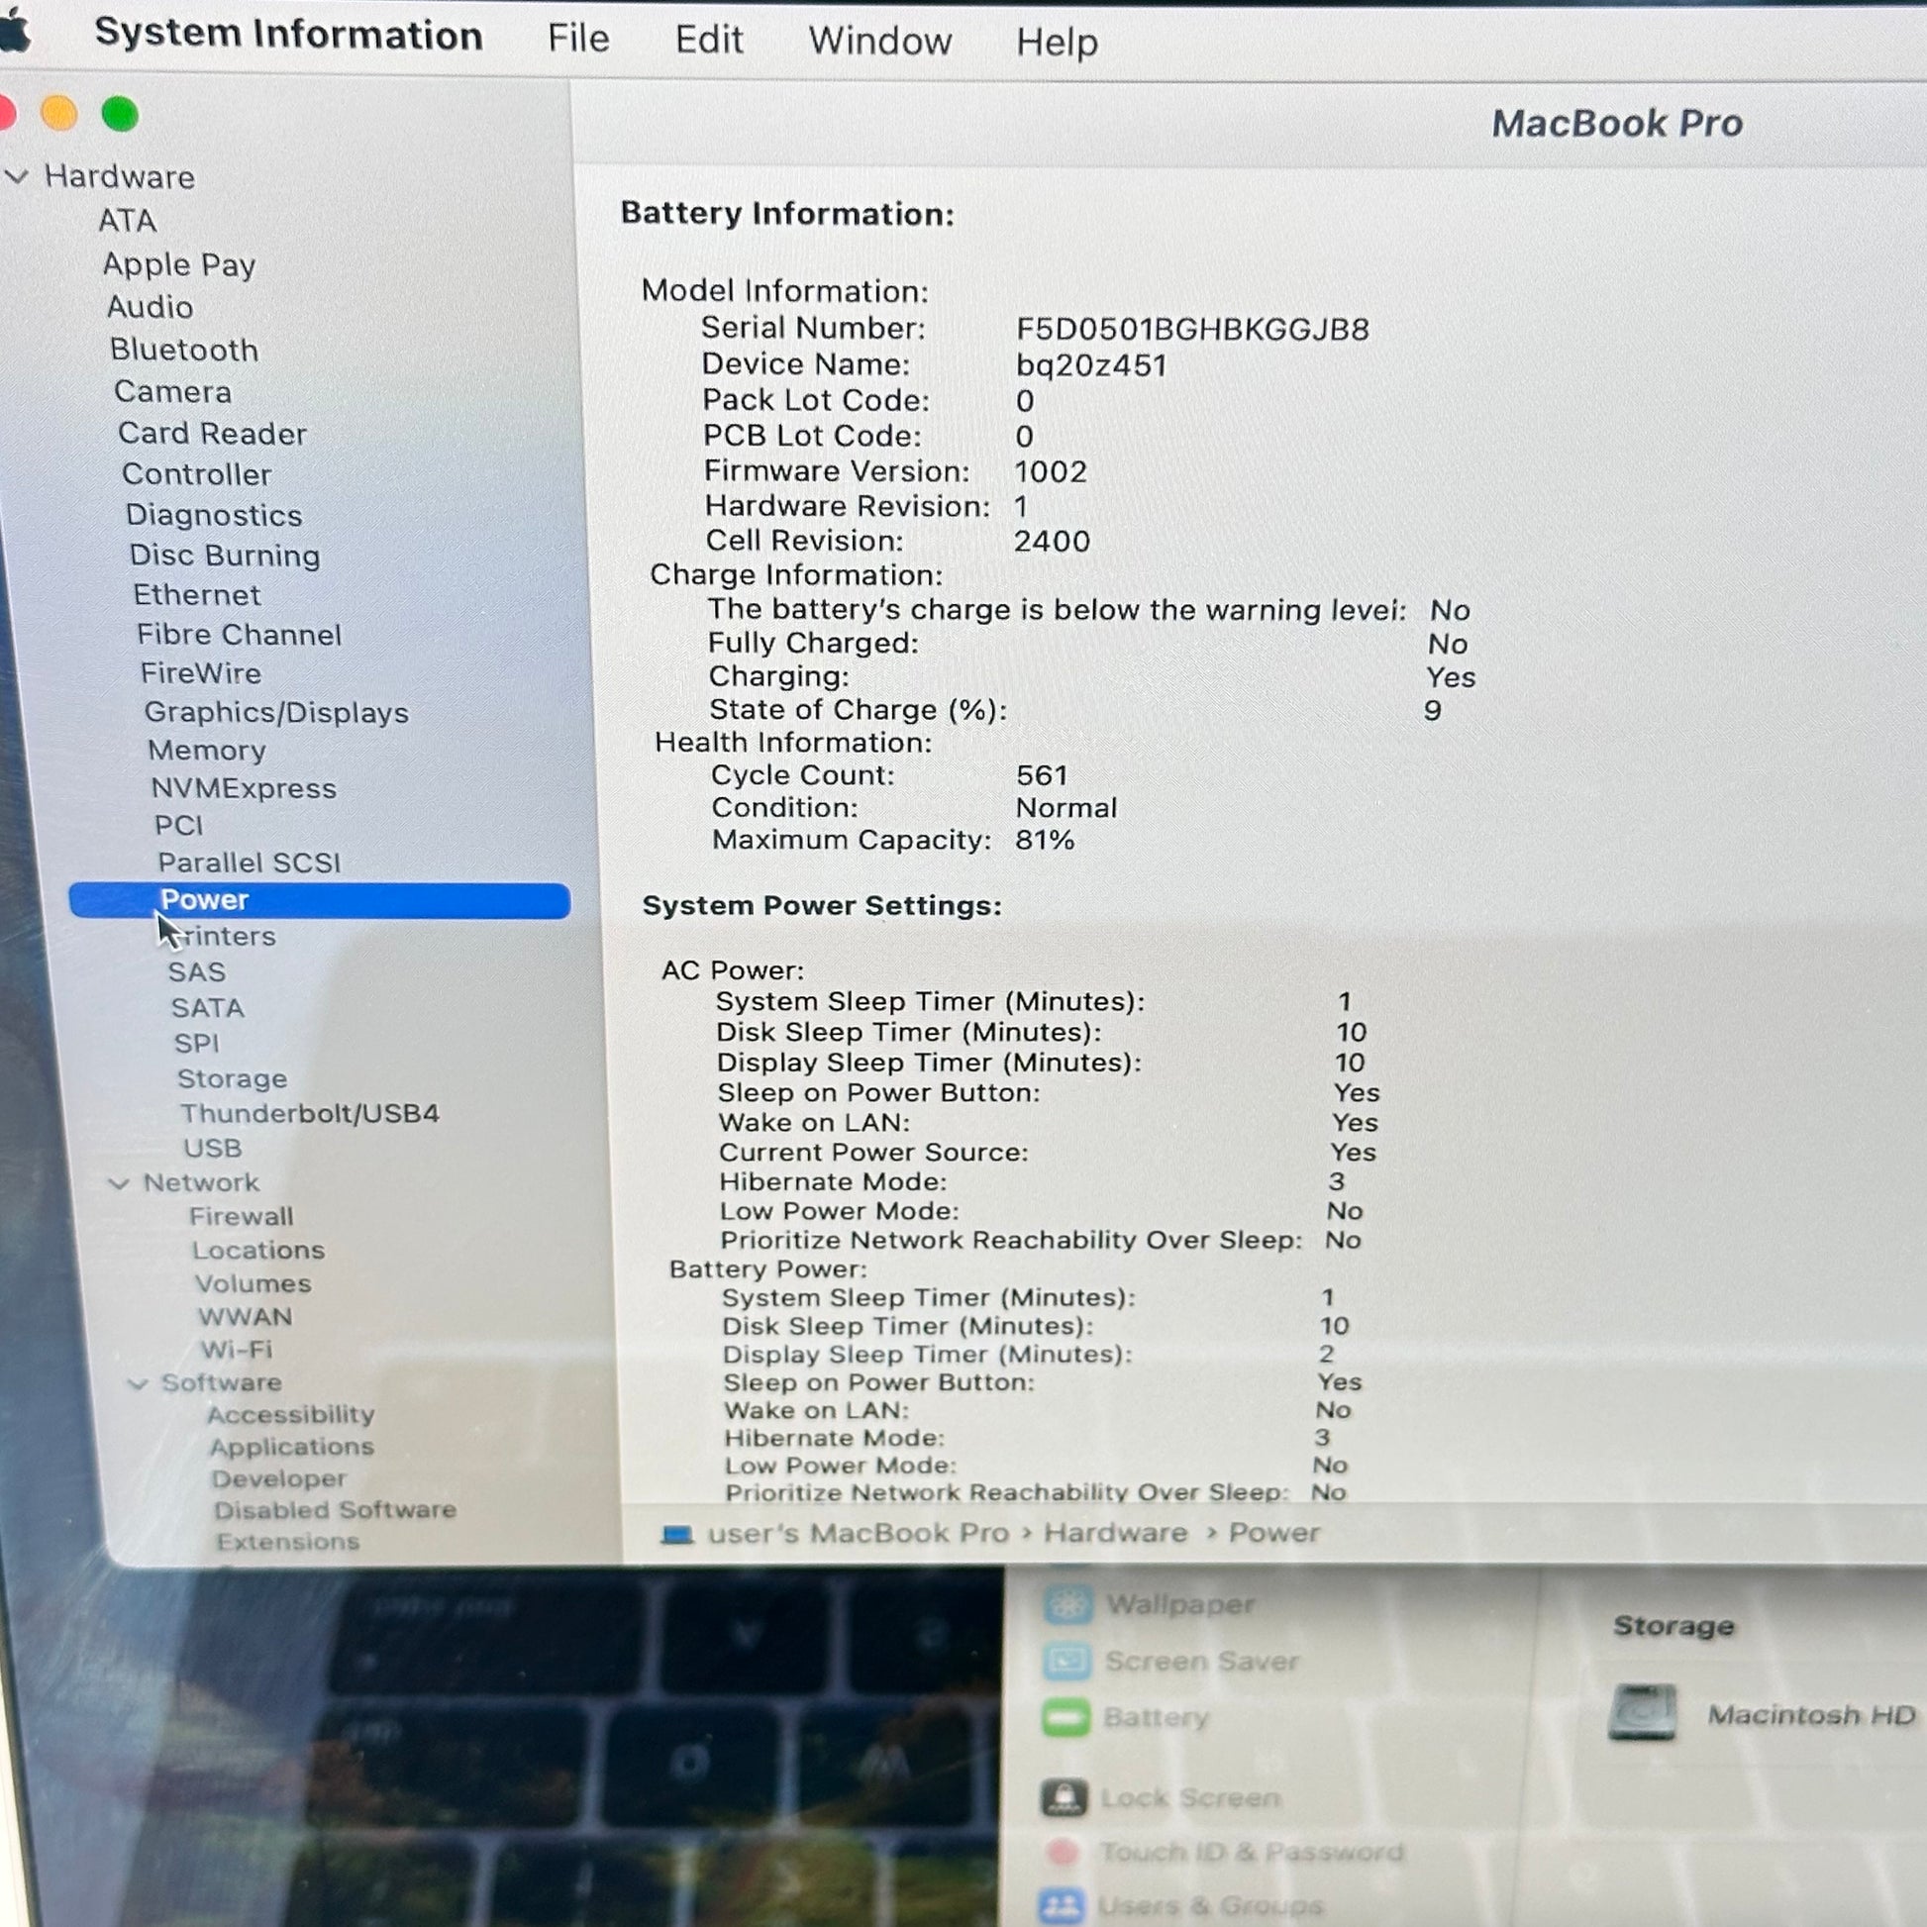Select FireWire in the sidebar

pyautogui.click(x=200, y=674)
